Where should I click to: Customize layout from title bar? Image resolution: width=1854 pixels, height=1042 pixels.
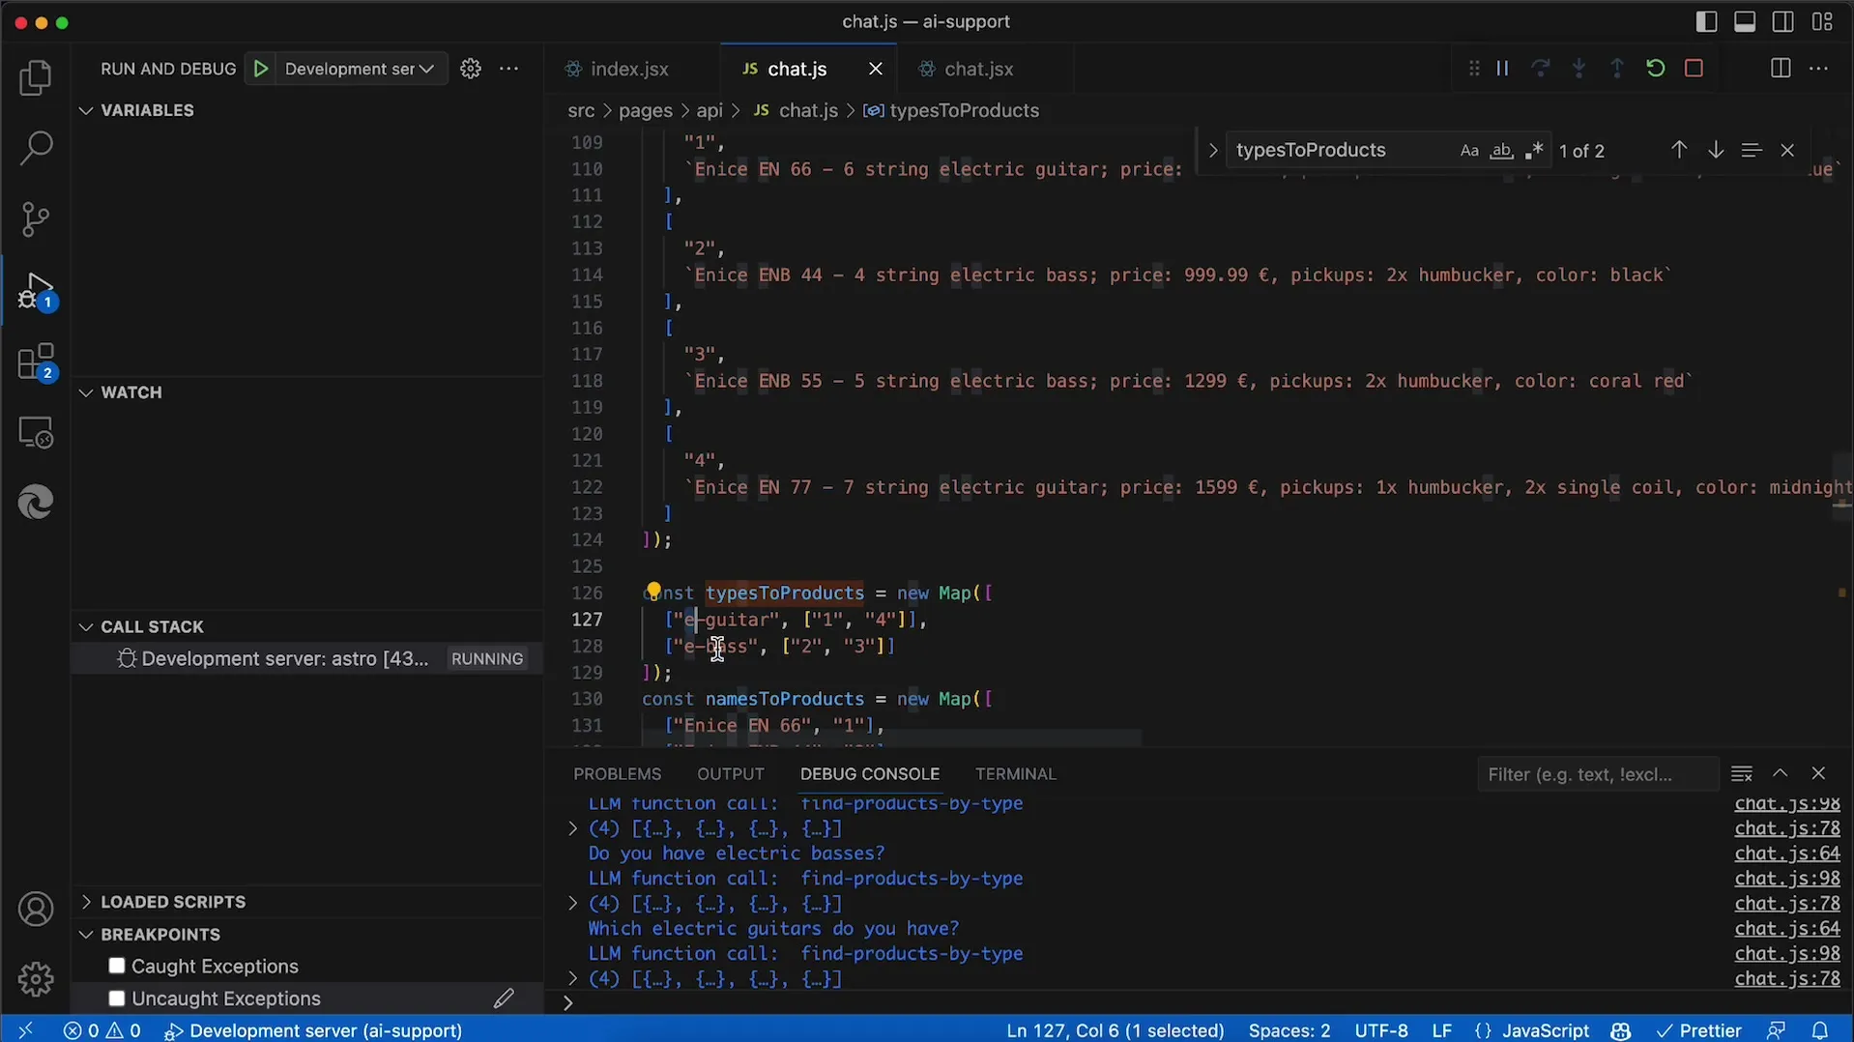click(1822, 22)
